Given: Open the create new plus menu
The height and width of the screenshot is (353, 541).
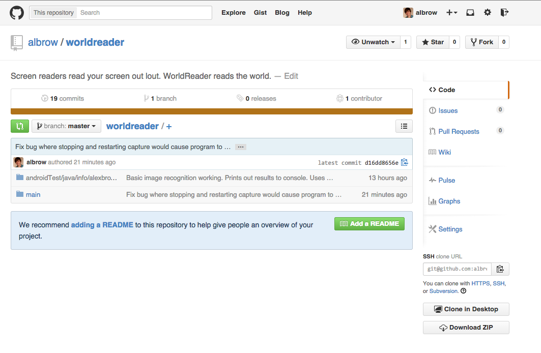Looking at the screenshot, I should (451, 13).
